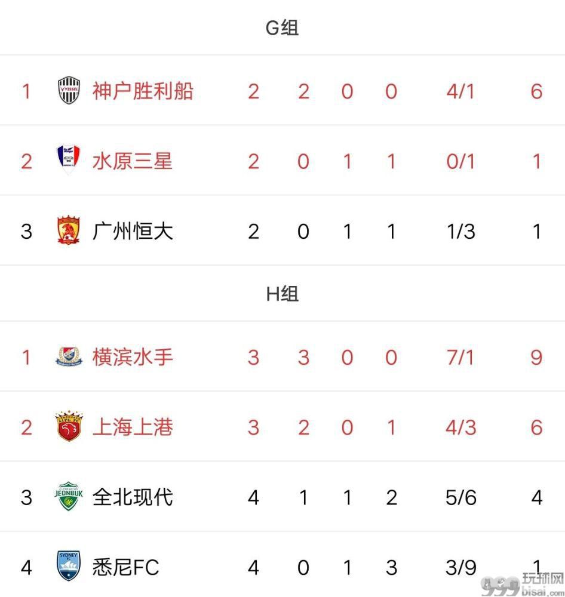The image size is (565, 597).
Task: Tap the Guangzhou Evergrande tiger crest
Action: click(69, 230)
